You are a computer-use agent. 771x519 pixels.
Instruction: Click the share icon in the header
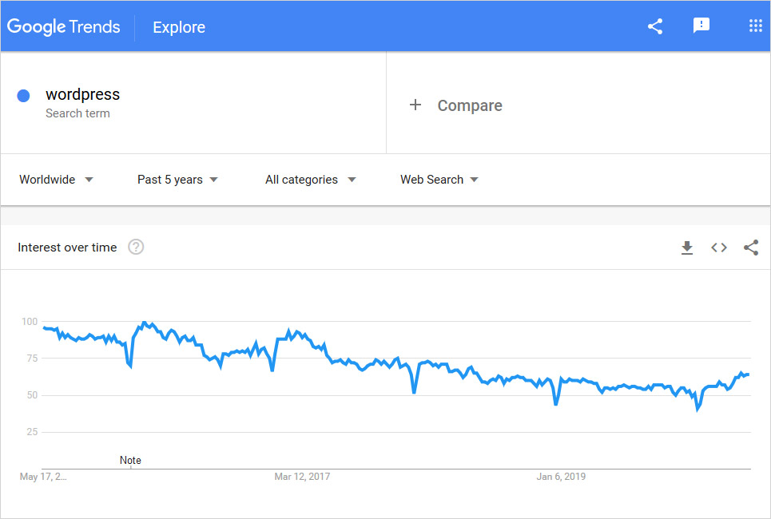pos(655,26)
